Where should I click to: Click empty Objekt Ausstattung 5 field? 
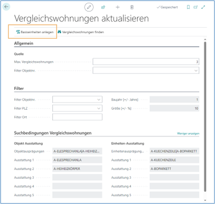pos(77,195)
